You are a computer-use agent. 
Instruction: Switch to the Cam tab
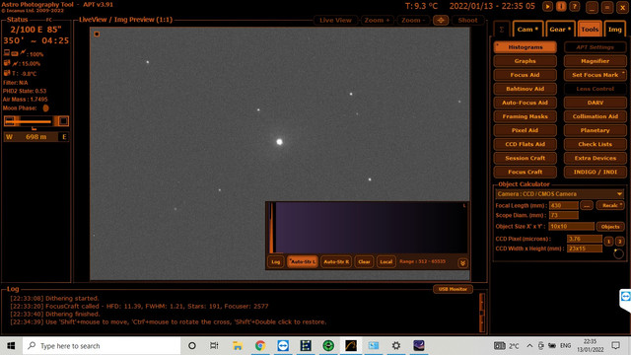click(528, 30)
